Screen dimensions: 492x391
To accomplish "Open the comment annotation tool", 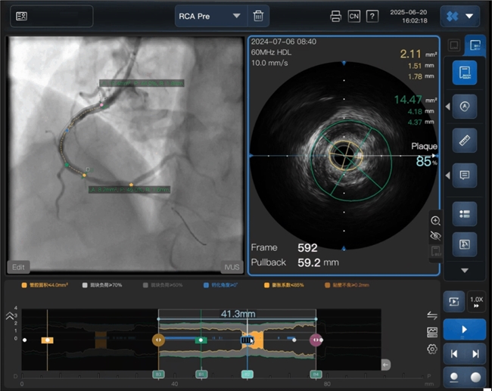I will tap(464, 175).
